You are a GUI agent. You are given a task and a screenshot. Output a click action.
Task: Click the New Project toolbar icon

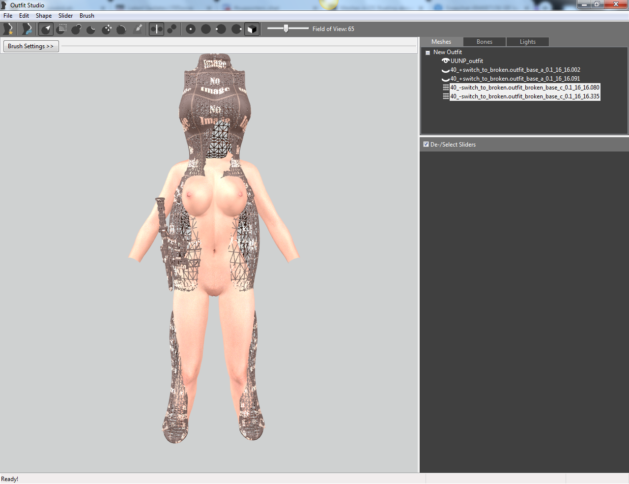click(8, 29)
